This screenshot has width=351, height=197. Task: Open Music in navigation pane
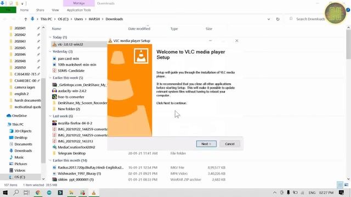(x=19, y=157)
